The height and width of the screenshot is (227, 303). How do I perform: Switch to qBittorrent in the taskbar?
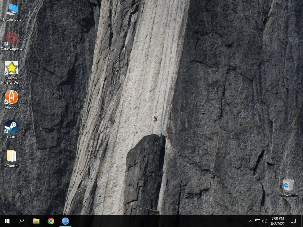[x=65, y=221]
